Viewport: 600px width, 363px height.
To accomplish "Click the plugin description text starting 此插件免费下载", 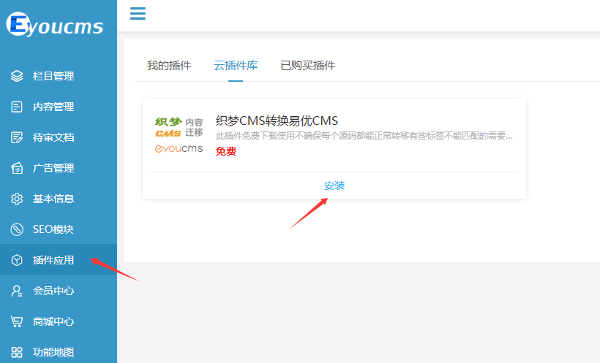I will click(364, 136).
